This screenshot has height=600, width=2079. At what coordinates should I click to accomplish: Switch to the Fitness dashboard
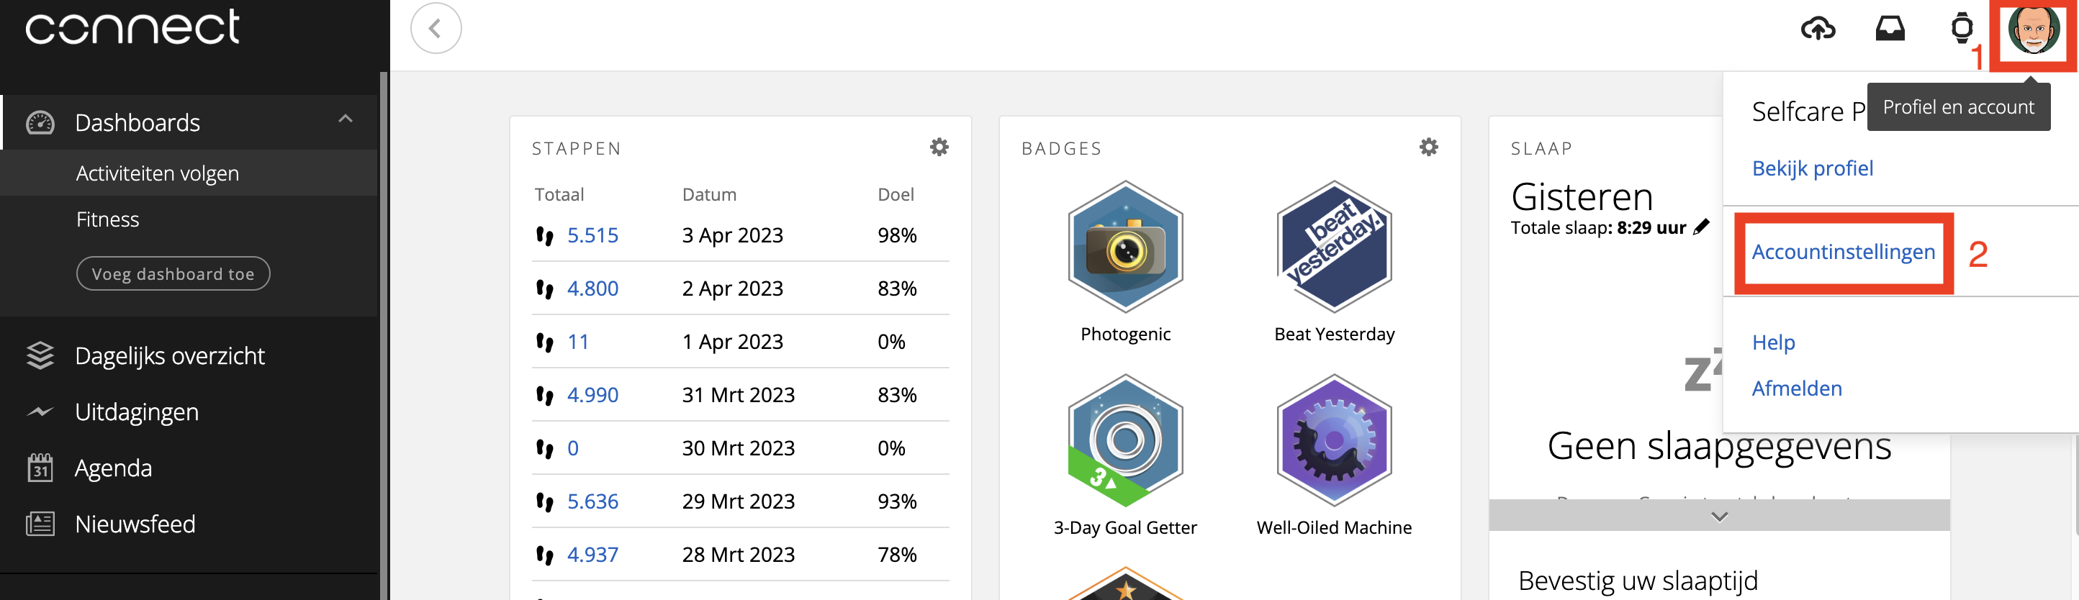pyautogui.click(x=107, y=219)
